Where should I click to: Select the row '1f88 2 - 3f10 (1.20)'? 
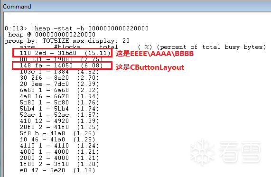[x=59, y=164]
